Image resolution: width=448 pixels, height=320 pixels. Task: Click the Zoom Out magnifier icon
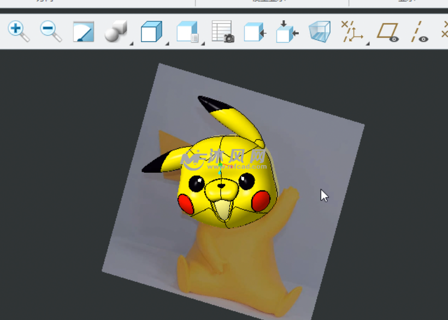51,31
